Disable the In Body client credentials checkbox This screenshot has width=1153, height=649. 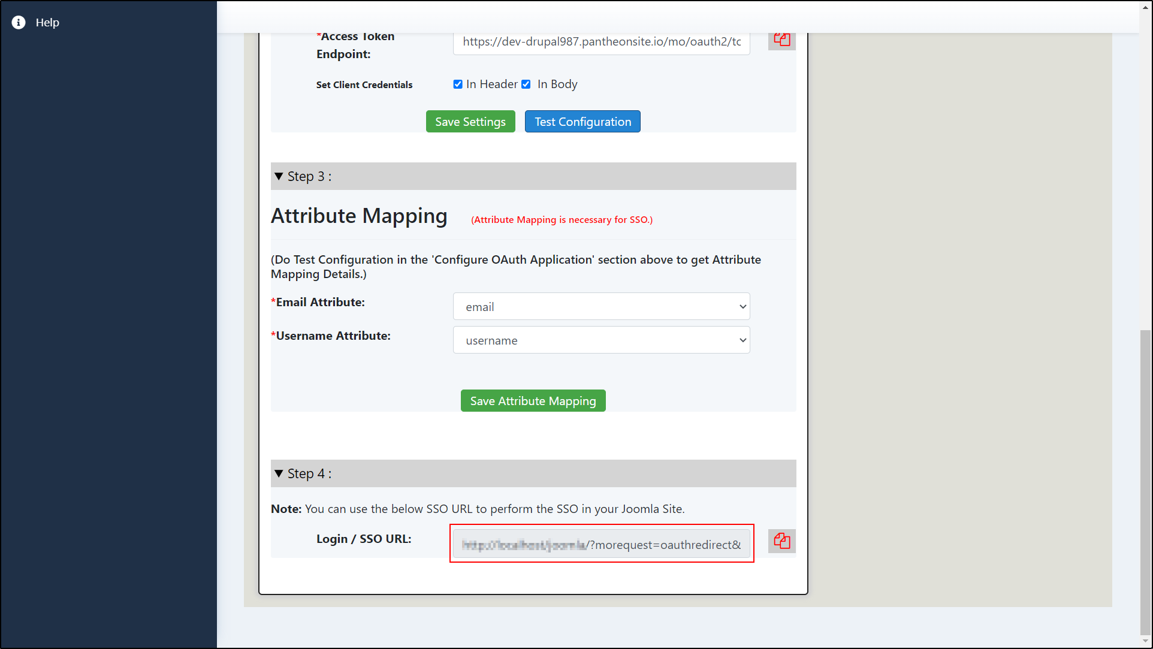[526, 84]
